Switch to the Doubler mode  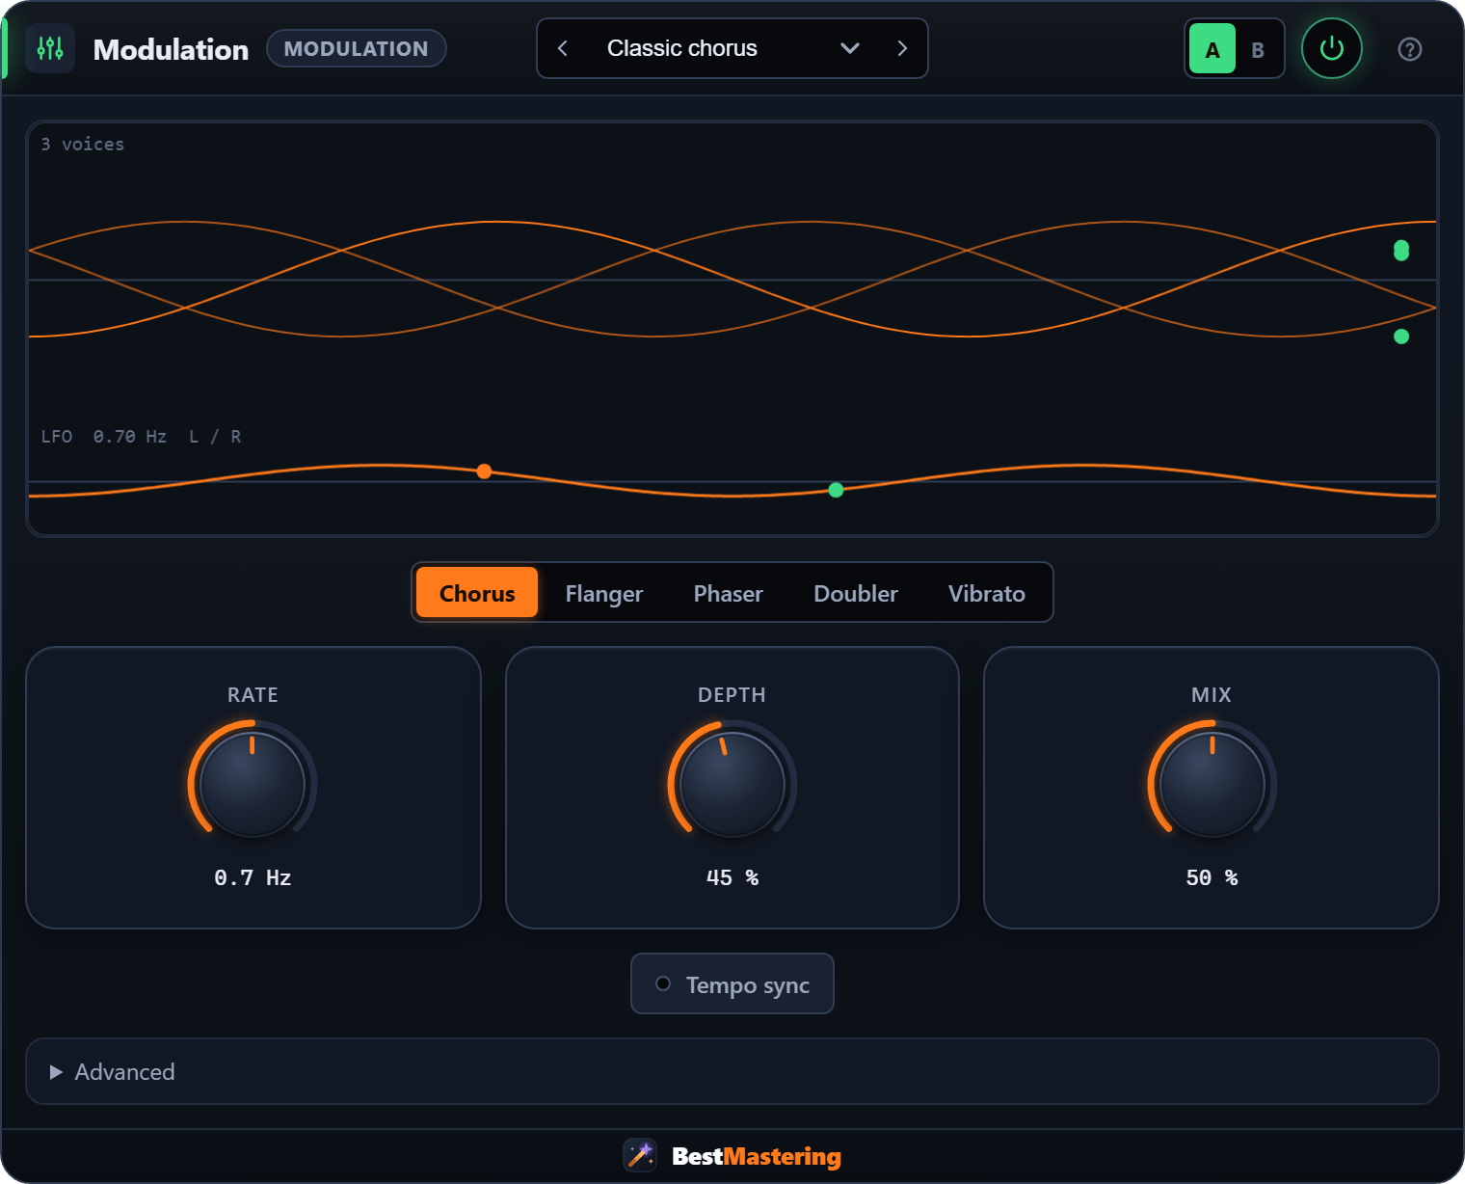[x=856, y=593]
